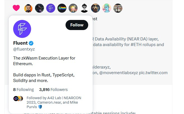Click the purple Fluent avatar in likers row
184x114 pixels.
pyautogui.click(x=51, y=8)
